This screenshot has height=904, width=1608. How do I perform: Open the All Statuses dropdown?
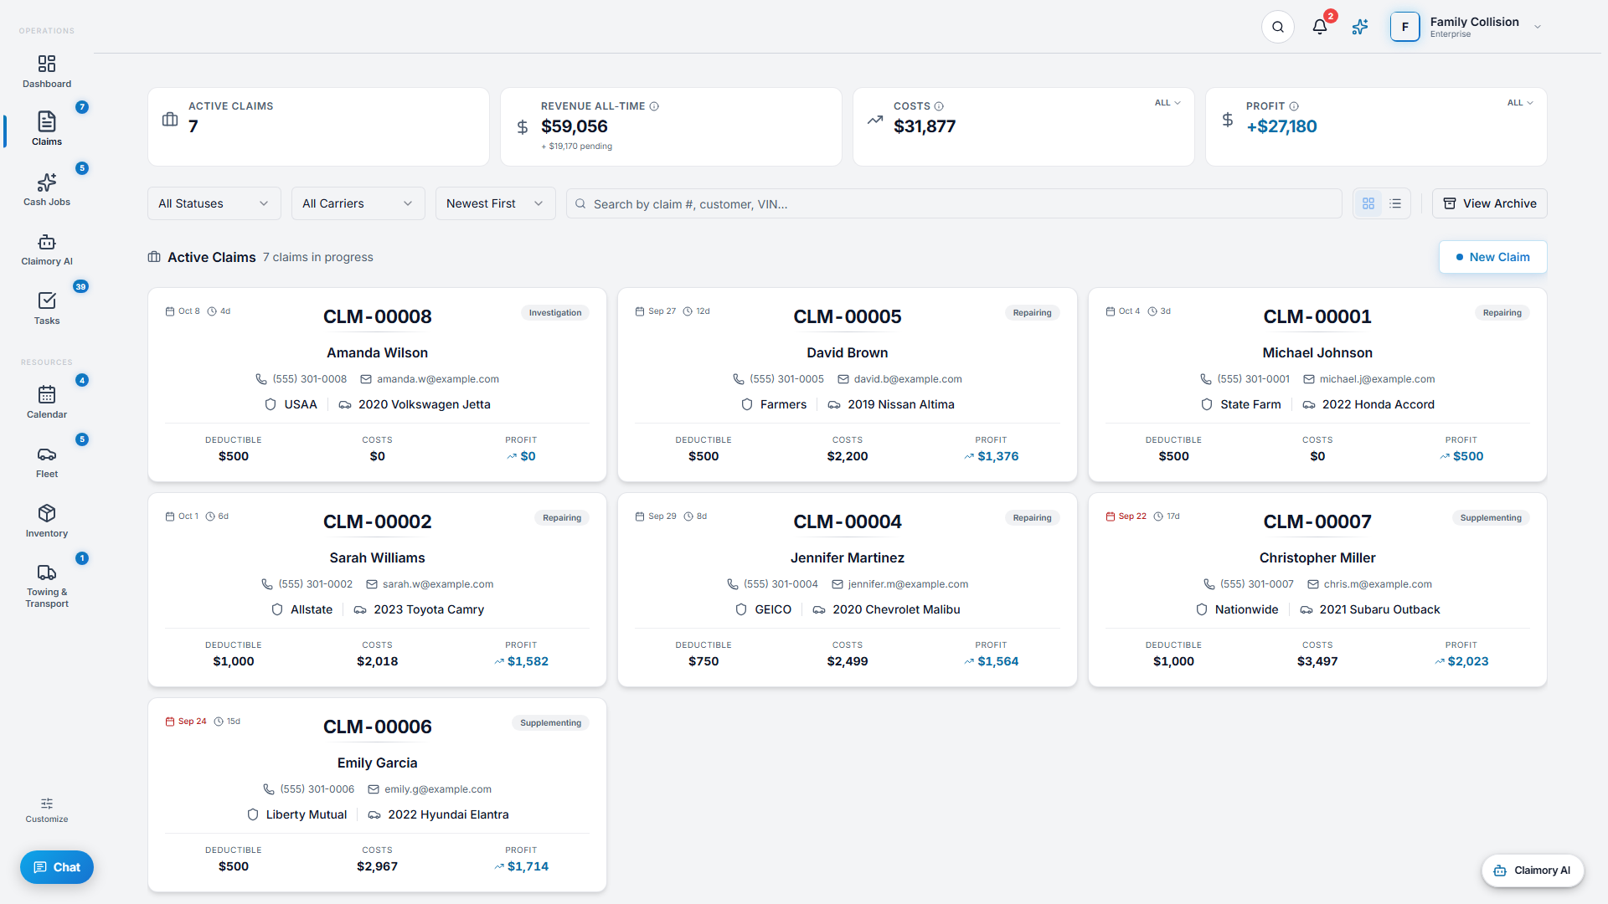tap(214, 203)
